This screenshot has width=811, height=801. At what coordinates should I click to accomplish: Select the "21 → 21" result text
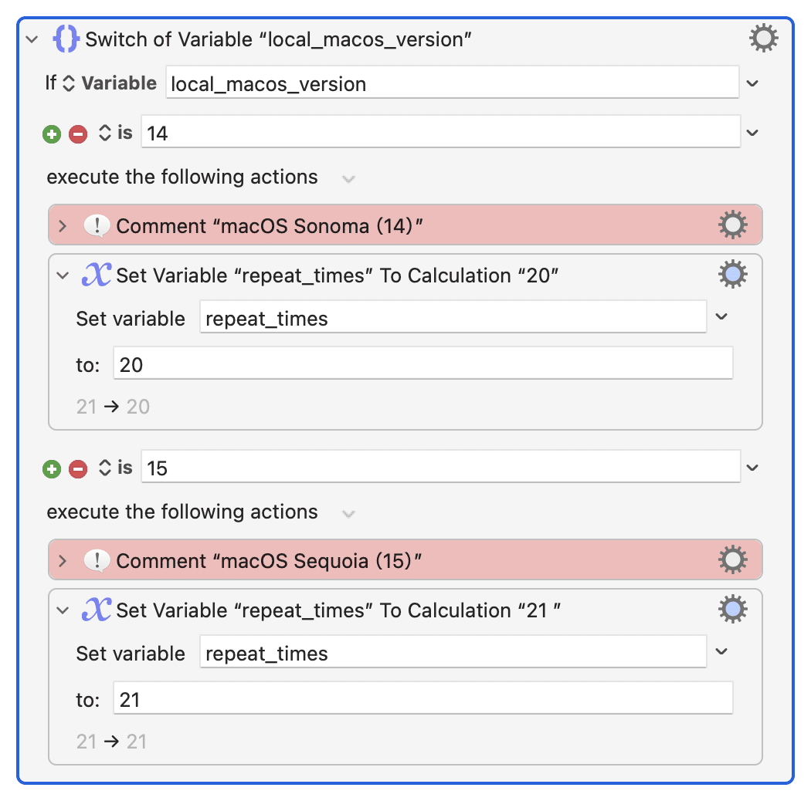point(112,742)
